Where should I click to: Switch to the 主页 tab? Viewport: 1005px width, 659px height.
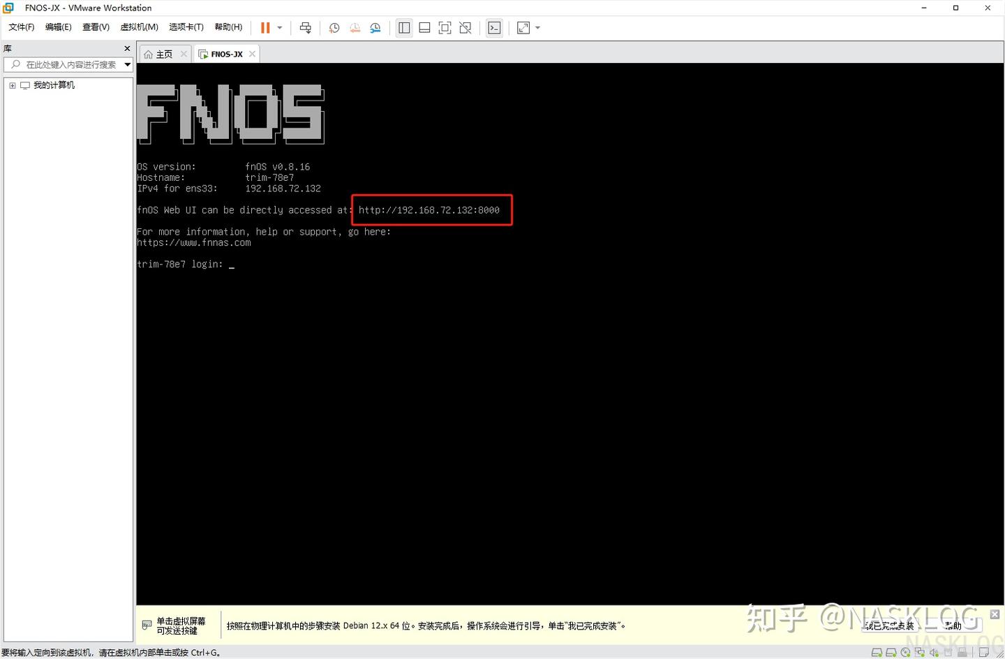[163, 54]
